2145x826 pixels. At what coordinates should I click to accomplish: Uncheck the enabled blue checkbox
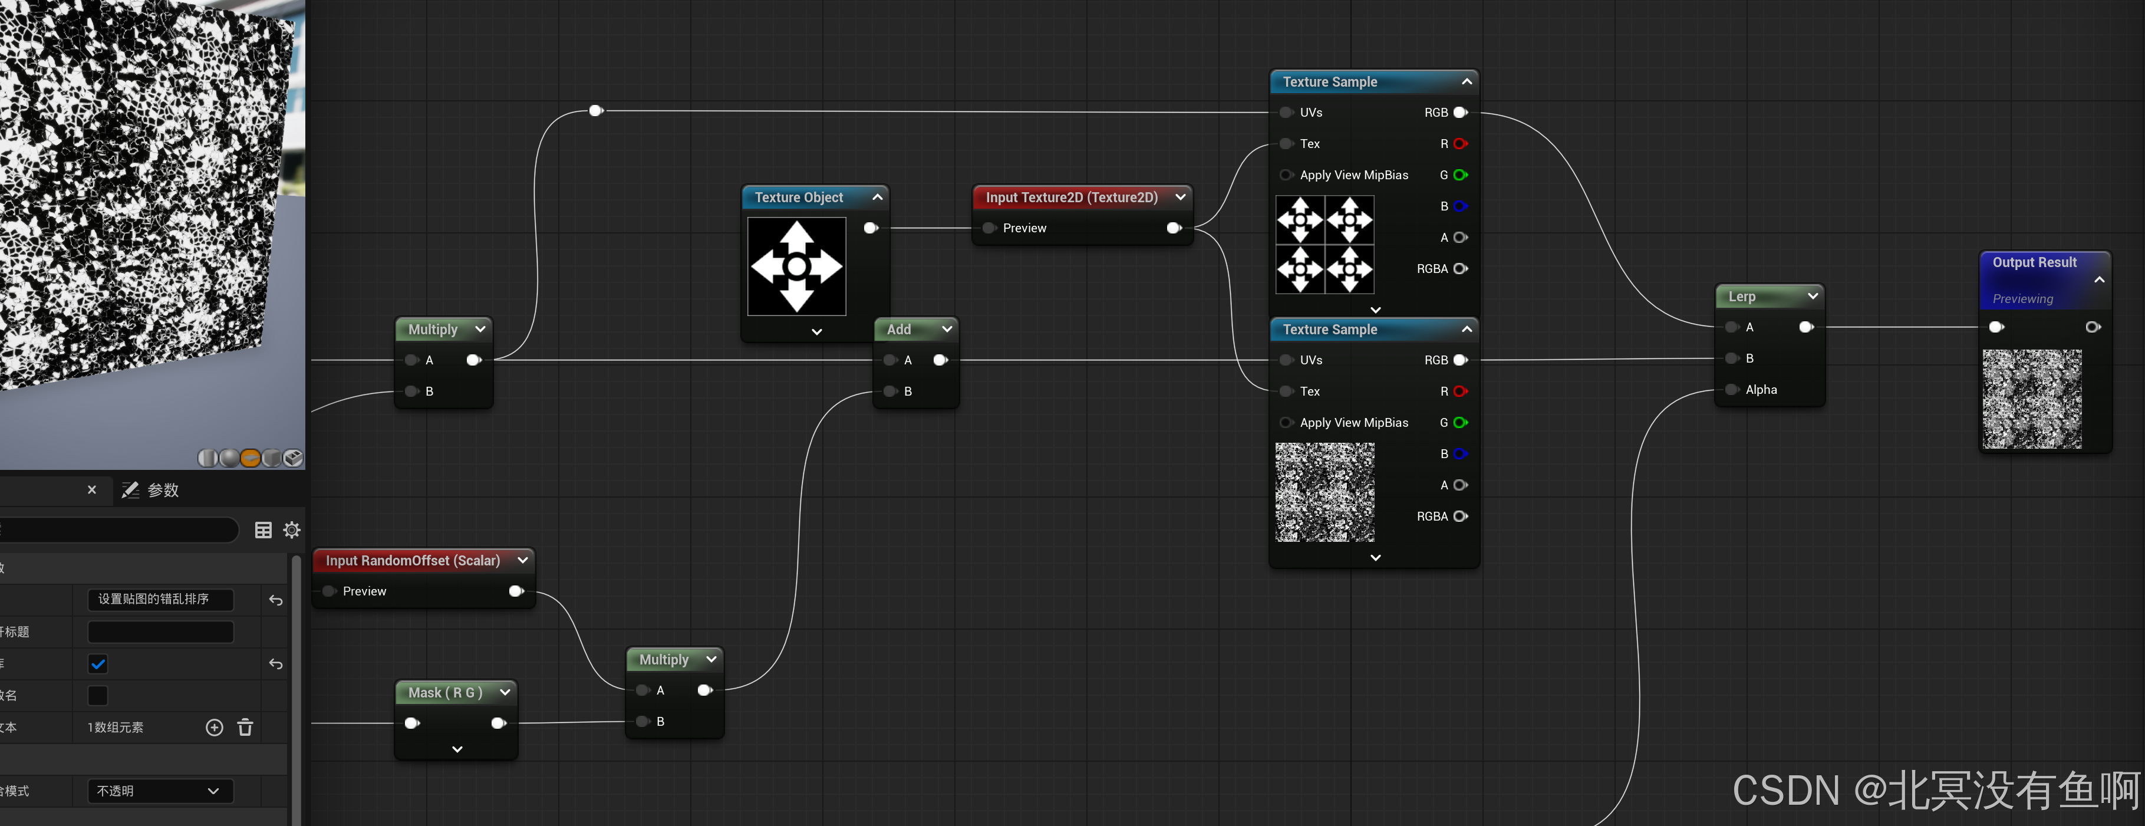(97, 664)
